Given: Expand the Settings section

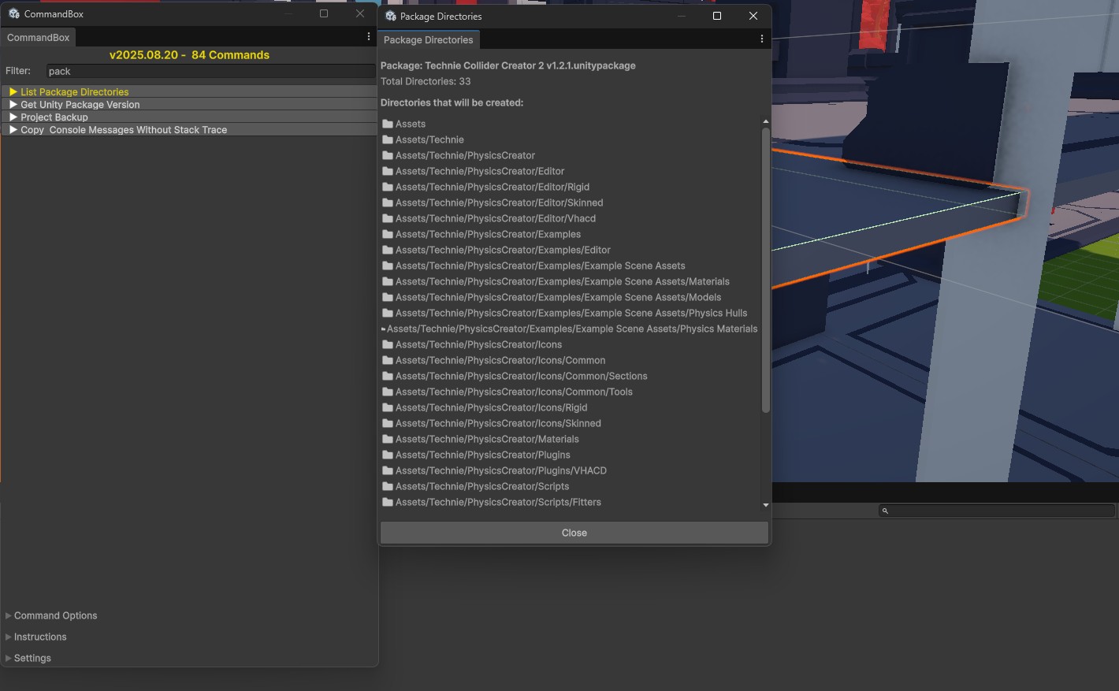Looking at the screenshot, I should click(28, 658).
